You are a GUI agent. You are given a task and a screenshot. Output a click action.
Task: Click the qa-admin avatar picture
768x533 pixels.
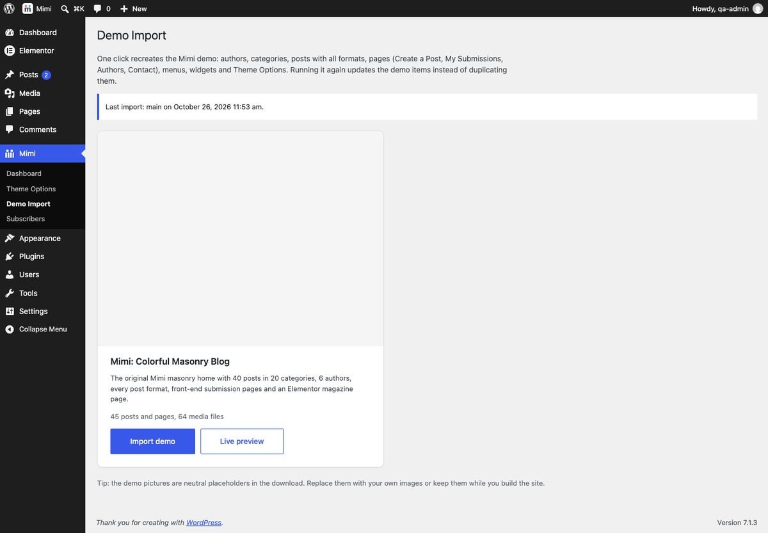click(758, 8)
